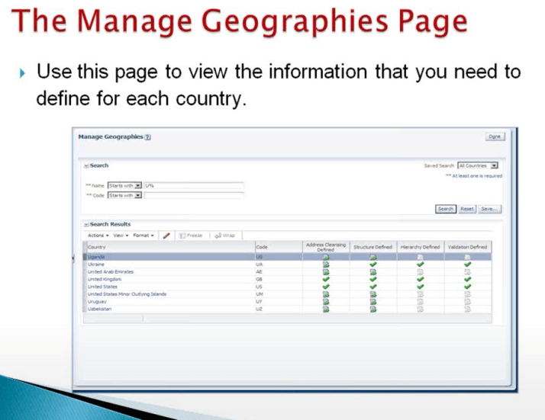Click United States' Validation Defined checkmark
Image resolution: width=545 pixels, height=420 pixels.
pos(467,287)
